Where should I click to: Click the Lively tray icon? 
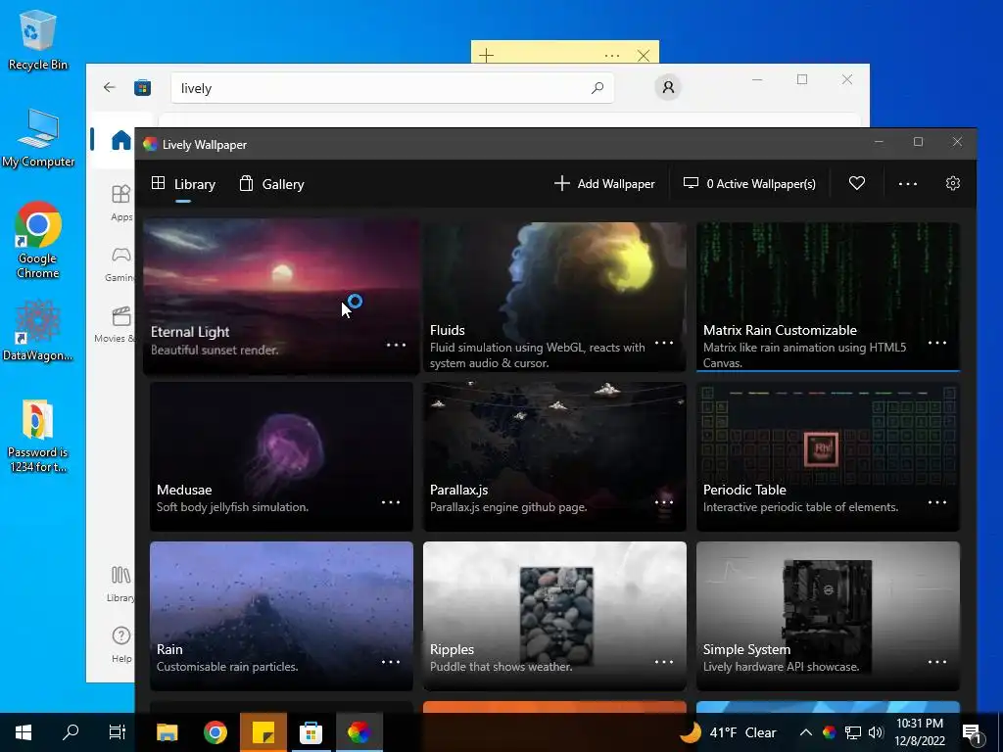[x=829, y=732]
